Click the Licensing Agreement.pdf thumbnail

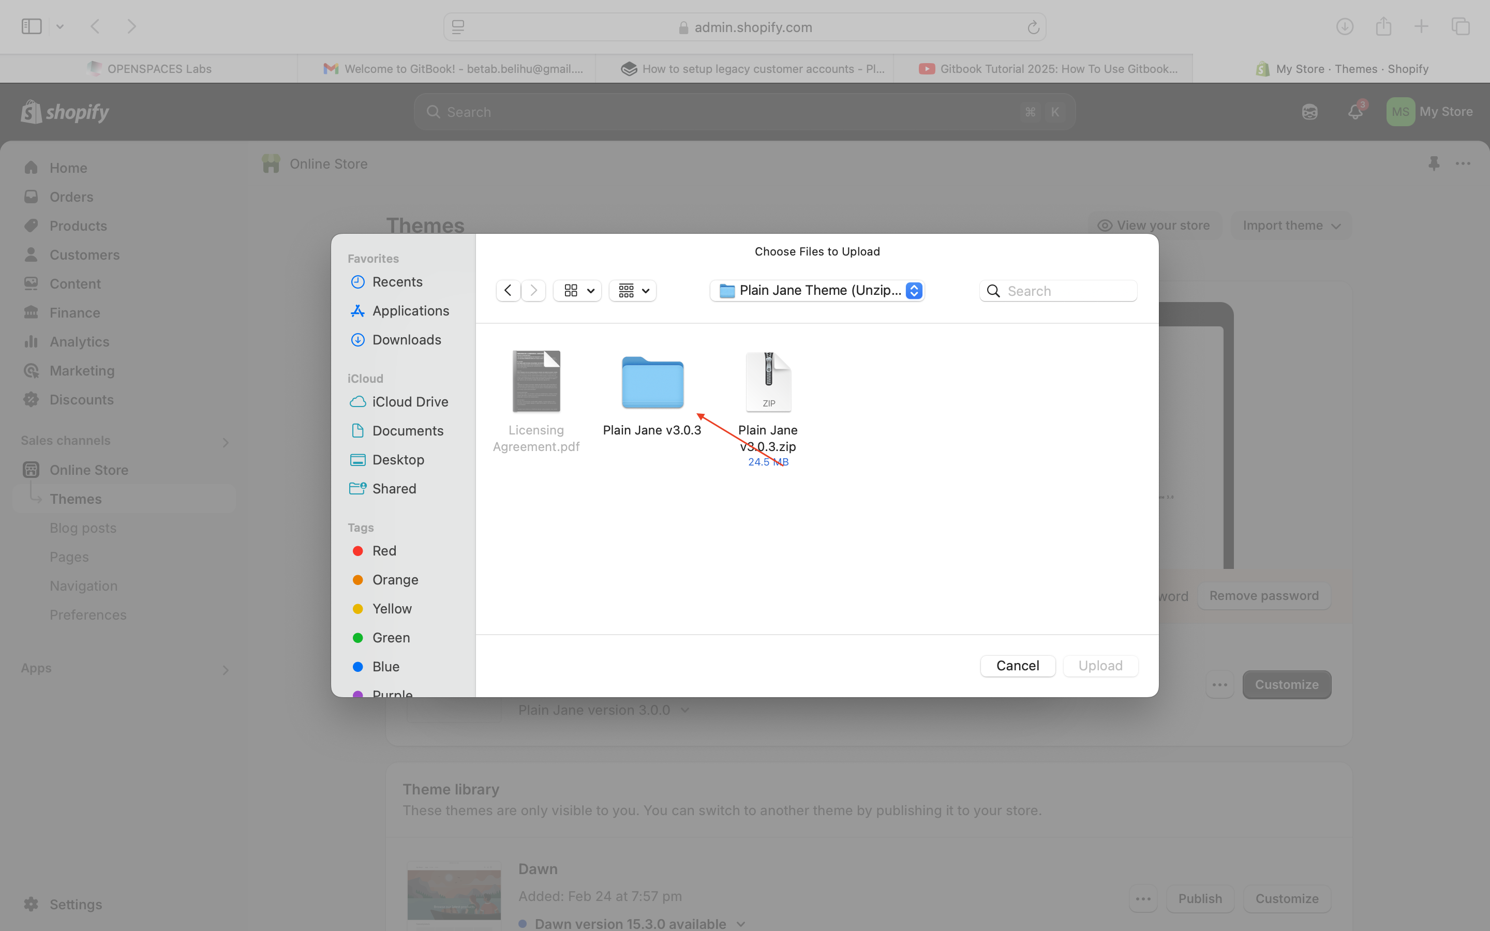pyautogui.click(x=535, y=382)
